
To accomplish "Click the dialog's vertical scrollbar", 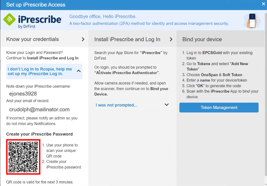I will [266, 94].
